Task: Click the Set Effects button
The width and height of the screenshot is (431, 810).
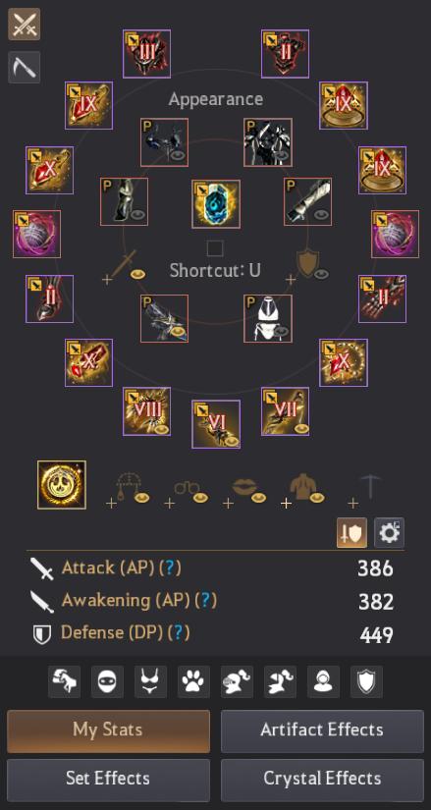Action: point(109,780)
